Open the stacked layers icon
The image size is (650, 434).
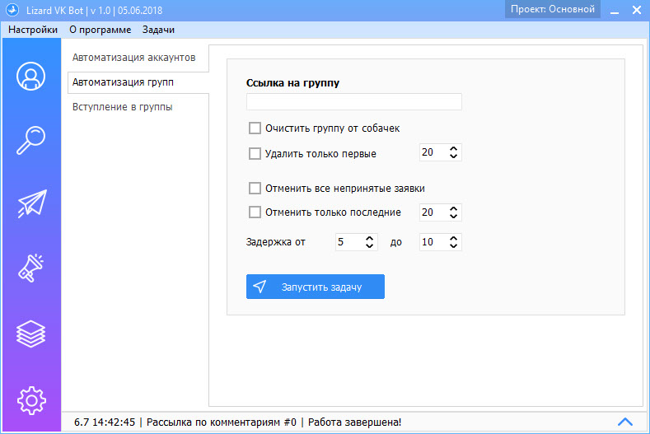30,333
